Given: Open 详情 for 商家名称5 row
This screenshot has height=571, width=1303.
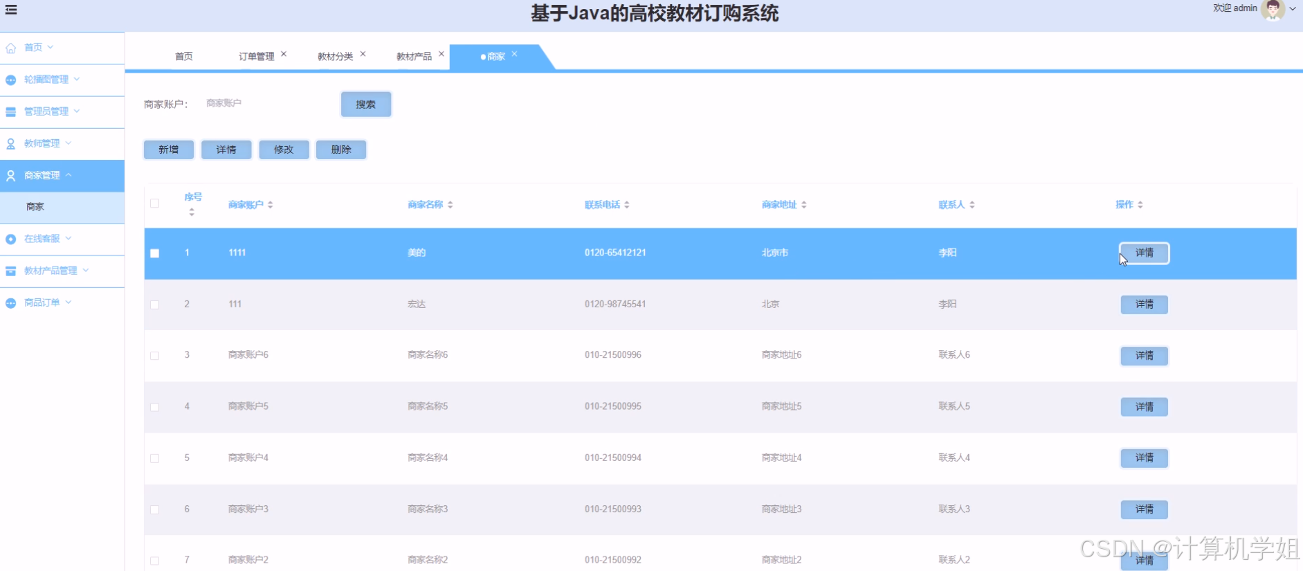Looking at the screenshot, I should pos(1145,407).
